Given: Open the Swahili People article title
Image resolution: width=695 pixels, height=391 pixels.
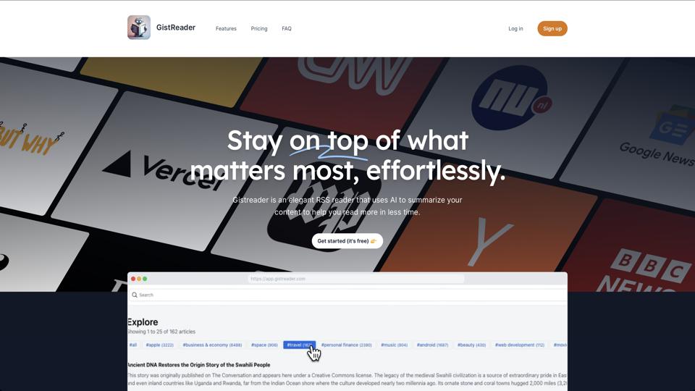Looking at the screenshot, I should click(x=198, y=365).
